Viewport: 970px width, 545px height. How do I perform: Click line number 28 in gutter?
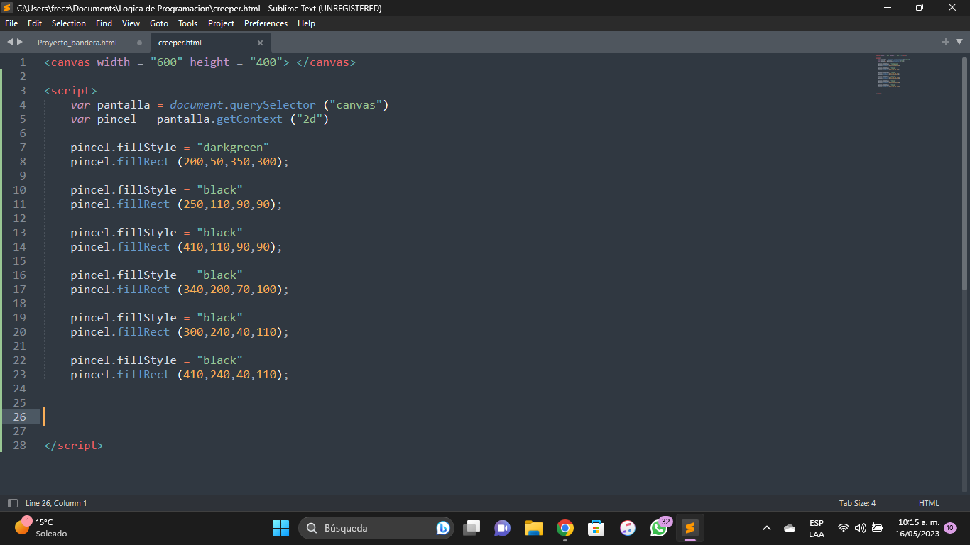(19, 446)
